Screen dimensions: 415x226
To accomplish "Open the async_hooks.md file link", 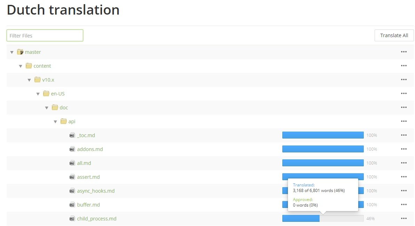I will (96, 191).
